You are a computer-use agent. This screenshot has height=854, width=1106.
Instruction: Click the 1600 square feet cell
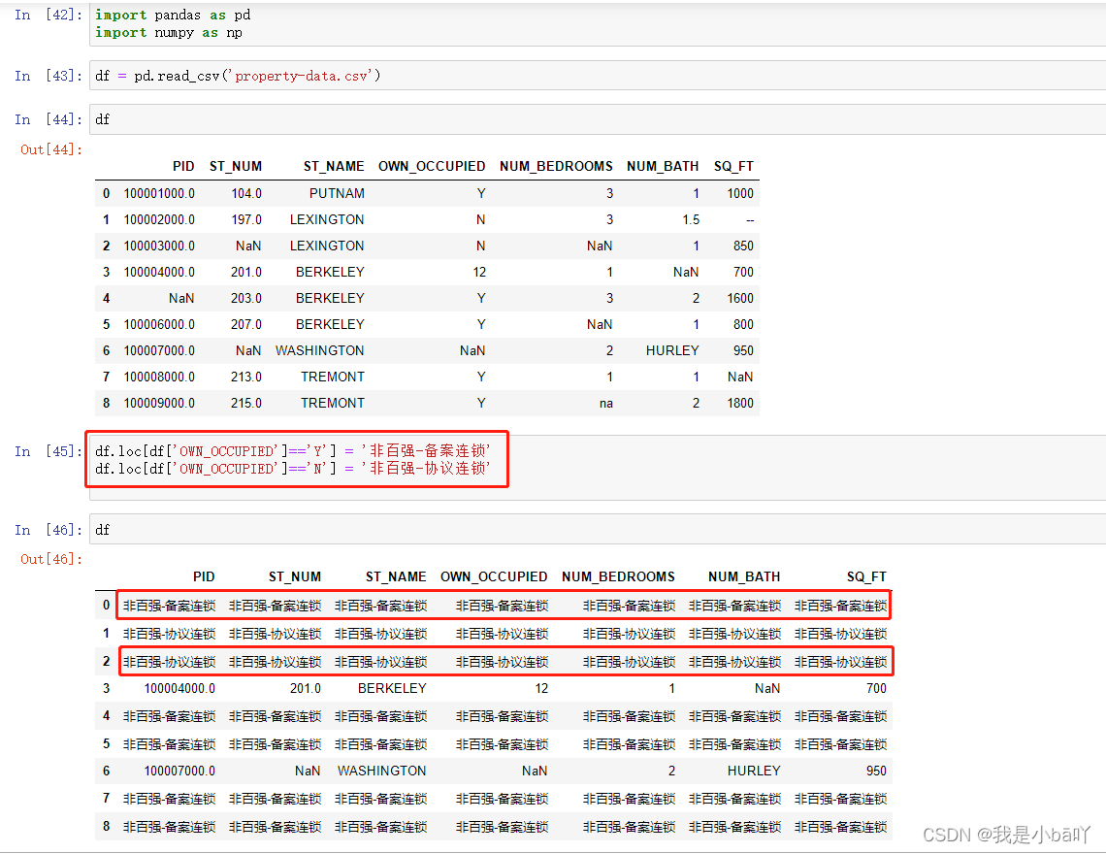[x=740, y=298]
